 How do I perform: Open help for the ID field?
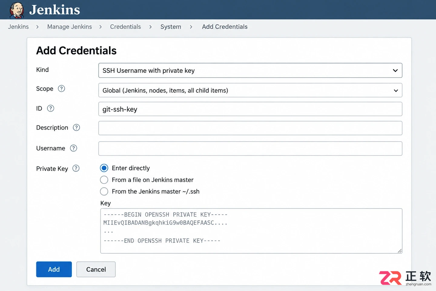tap(51, 108)
